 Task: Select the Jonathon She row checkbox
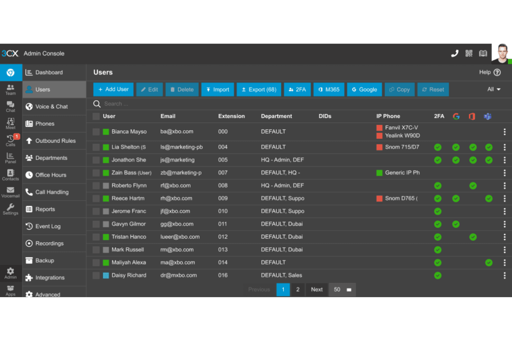(96, 160)
